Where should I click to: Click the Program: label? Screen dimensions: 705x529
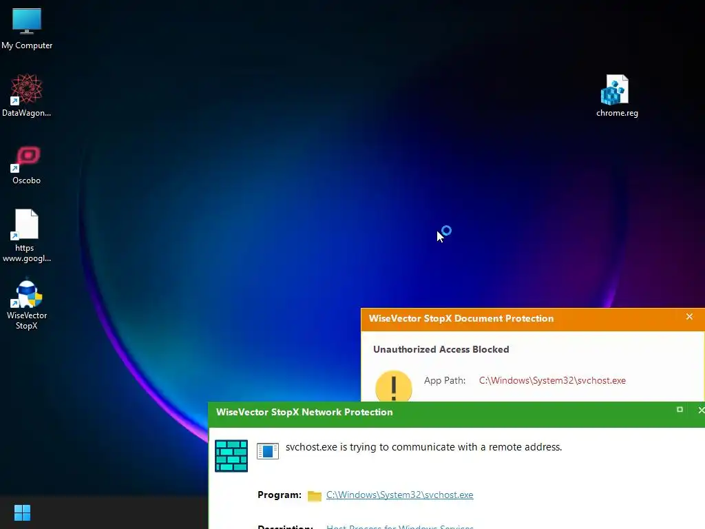pos(280,495)
